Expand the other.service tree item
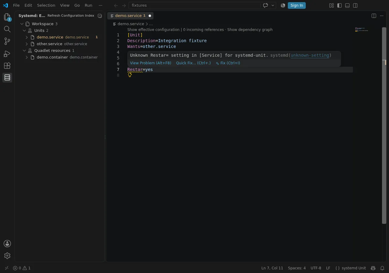This screenshot has width=389, height=273. (27, 44)
